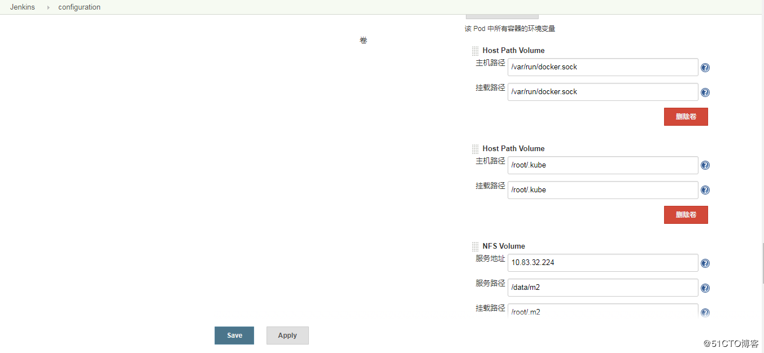The image size is (764, 353).
Task: Click the /var/run/docker.sock host path field
Action: [x=603, y=67]
